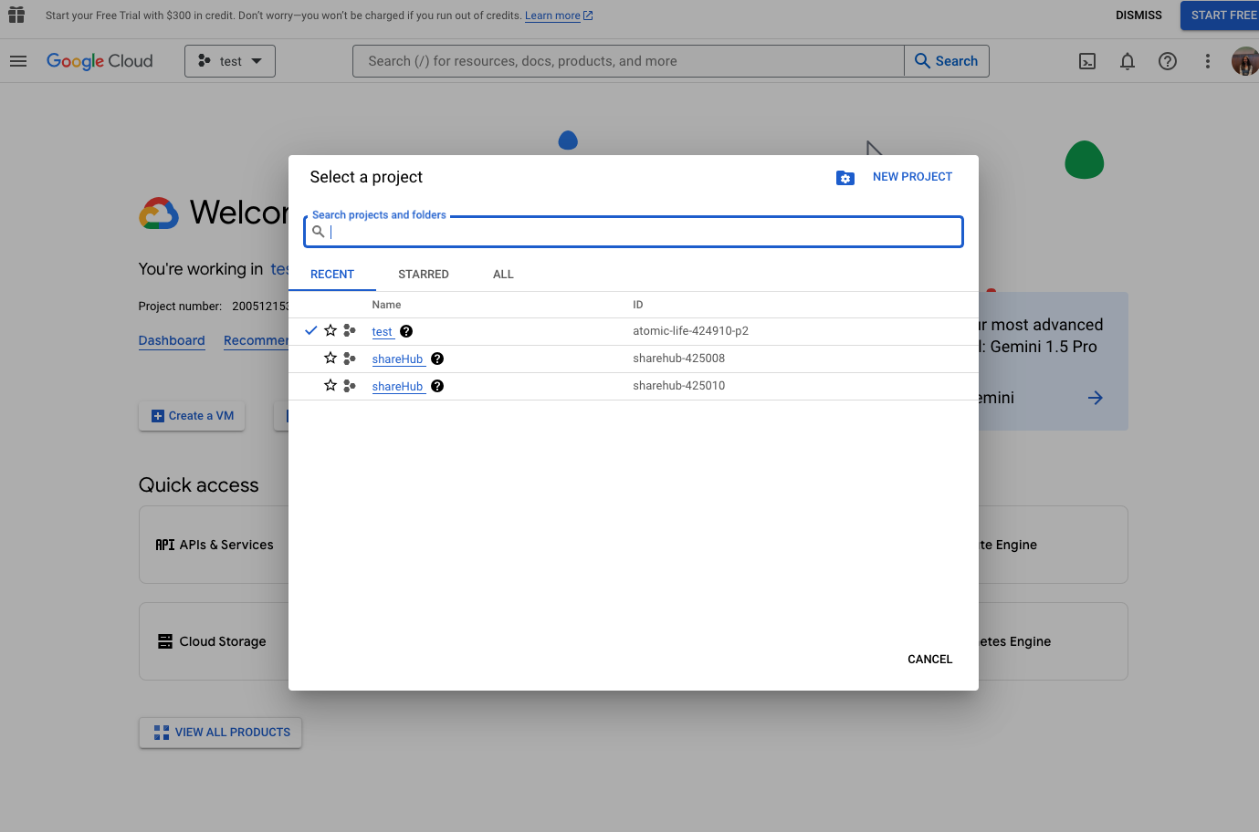
Task: Switch to the RECENT tab
Action: (x=332, y=275)
